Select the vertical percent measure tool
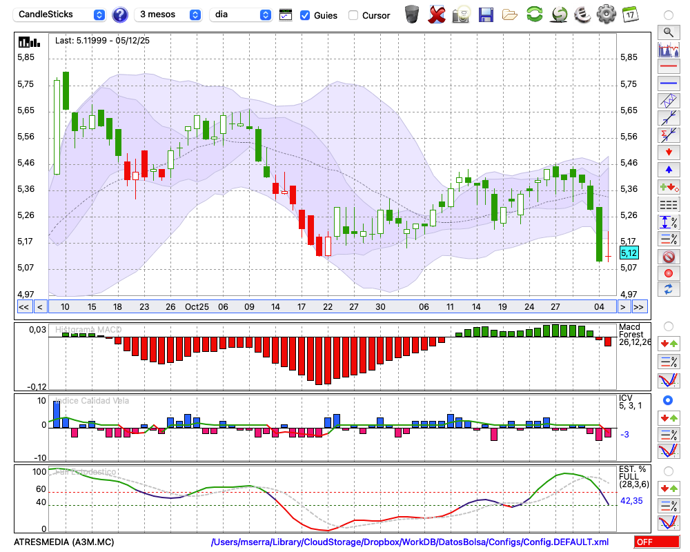 pos(669,222)
